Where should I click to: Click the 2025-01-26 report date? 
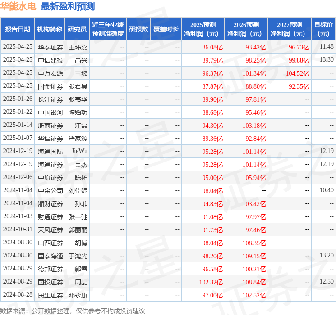pyautogui.click(x=18, y=99)
